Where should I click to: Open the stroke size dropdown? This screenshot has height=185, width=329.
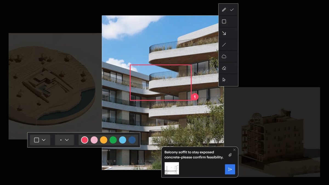(x=64, y=140)
